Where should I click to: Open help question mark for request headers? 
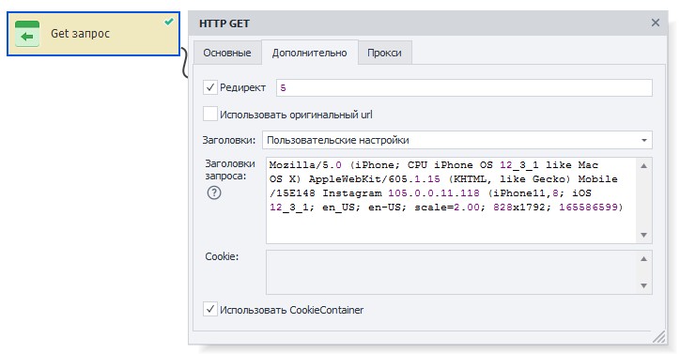click(214, 192)
